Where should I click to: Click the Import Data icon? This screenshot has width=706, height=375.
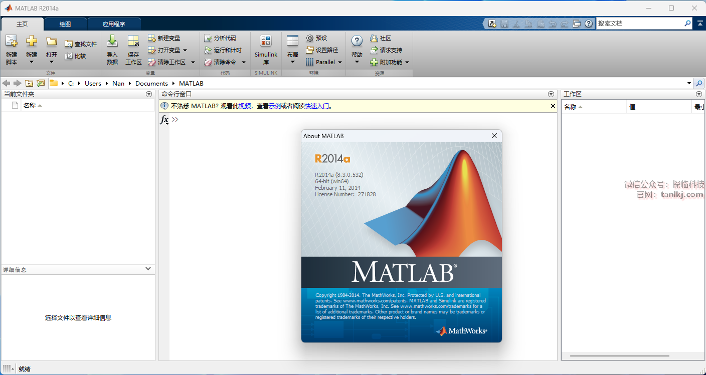pos(112,42)
